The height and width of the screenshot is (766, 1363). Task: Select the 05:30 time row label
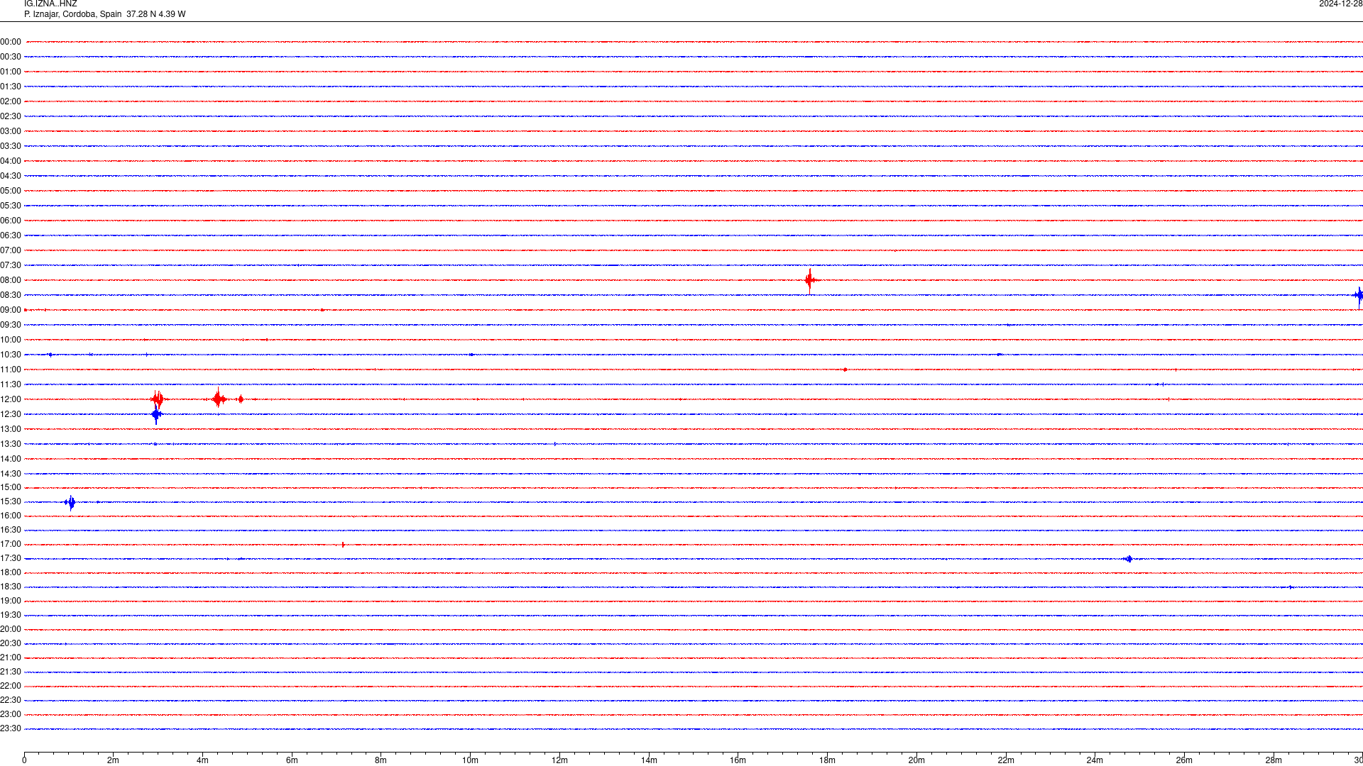(x=11, y=206)
